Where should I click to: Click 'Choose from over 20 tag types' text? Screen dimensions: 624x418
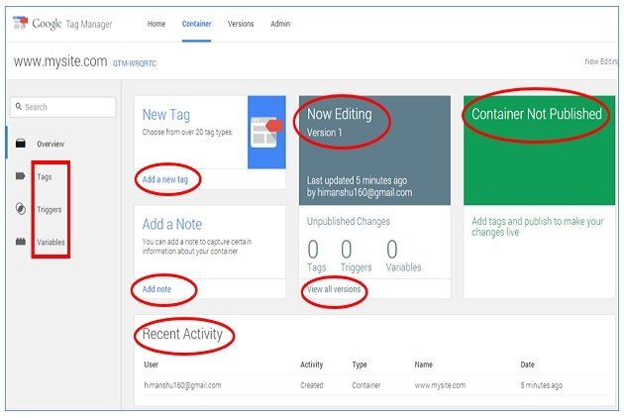pos(187,132)
